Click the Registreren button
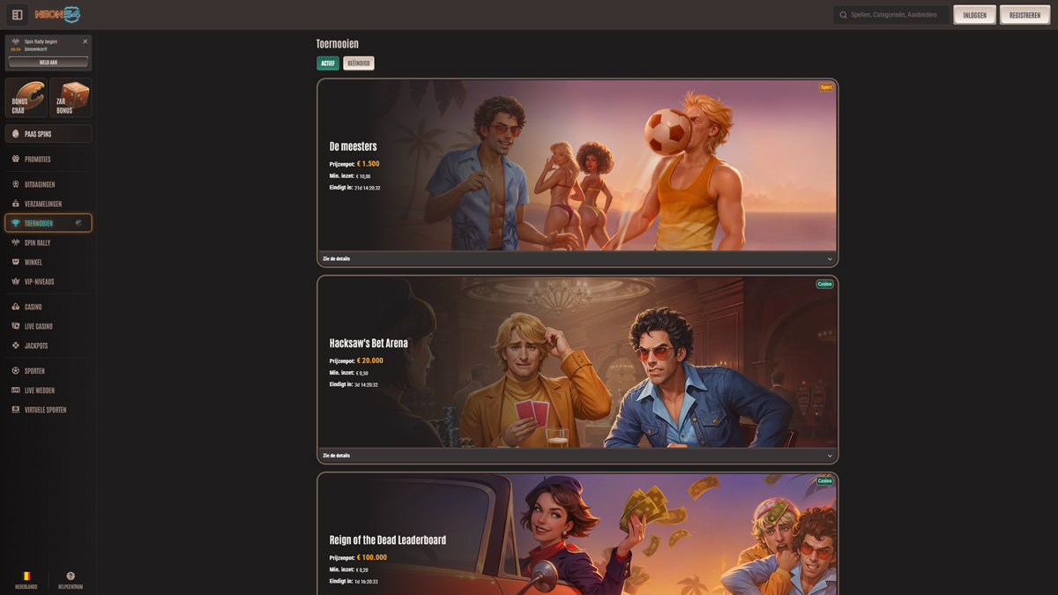The width and height of the screenshot is (1058, 595). 1024,15
